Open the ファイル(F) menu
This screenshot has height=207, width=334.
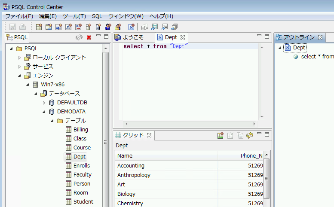pyautogui.click(x=19, y=16)
